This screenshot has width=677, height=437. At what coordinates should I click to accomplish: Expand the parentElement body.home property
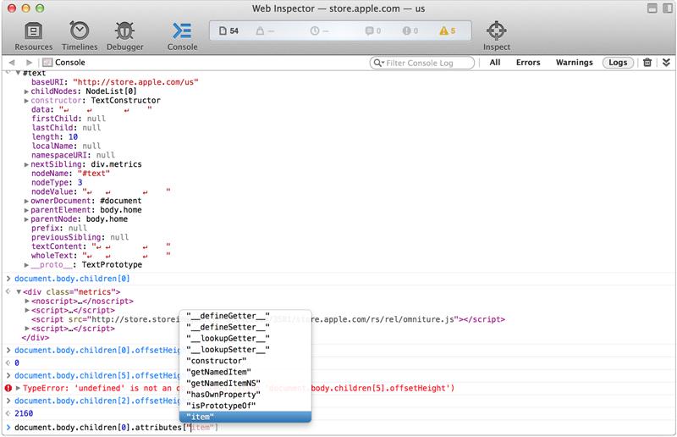coord(26,210)
